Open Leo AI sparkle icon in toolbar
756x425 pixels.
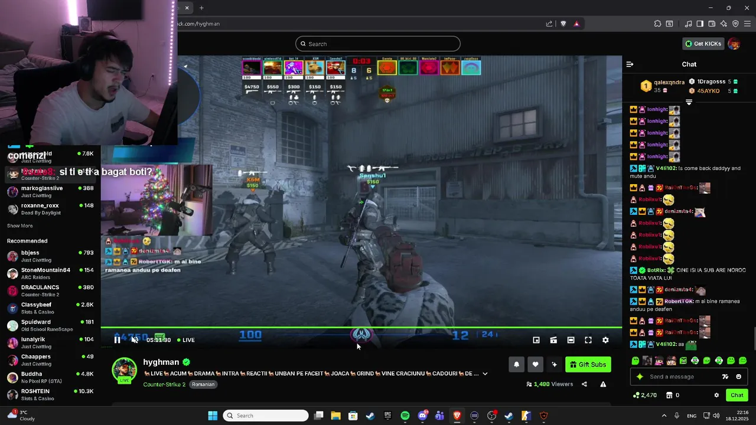click(x=724, y=24)
